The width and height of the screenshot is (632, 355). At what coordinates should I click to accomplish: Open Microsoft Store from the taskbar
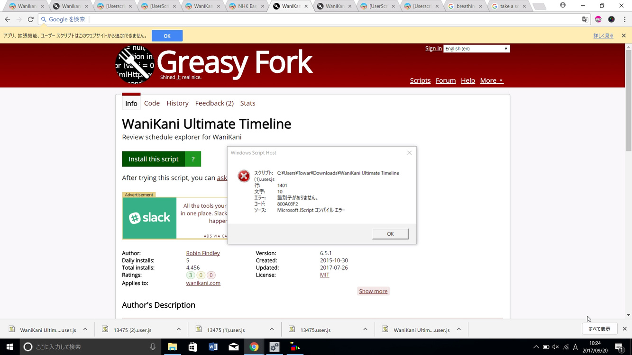coord(192,347)
